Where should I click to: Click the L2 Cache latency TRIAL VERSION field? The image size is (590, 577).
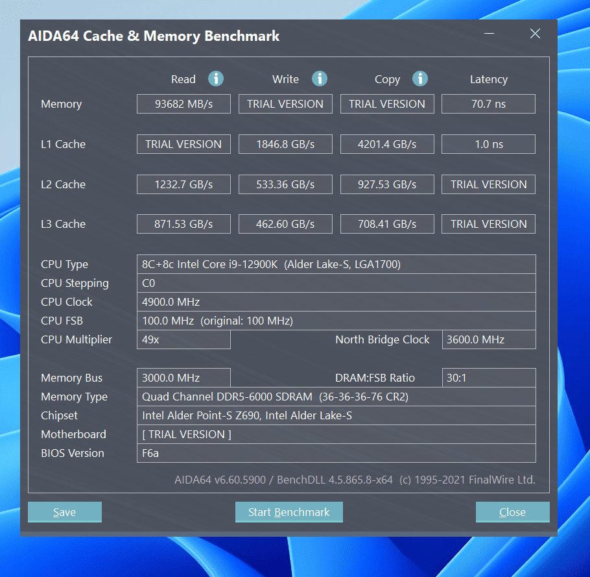coord(488,184)
